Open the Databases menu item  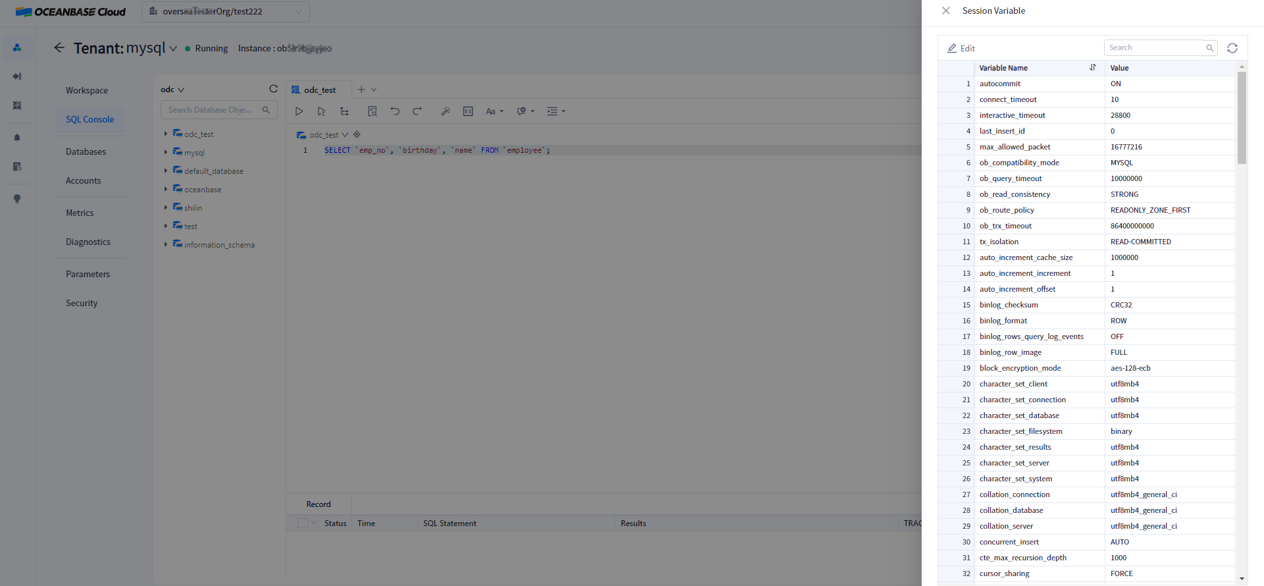[86, 151]
